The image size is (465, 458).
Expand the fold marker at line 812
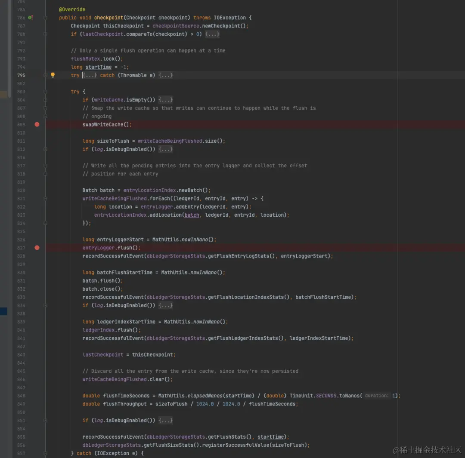tap(45, 149)
